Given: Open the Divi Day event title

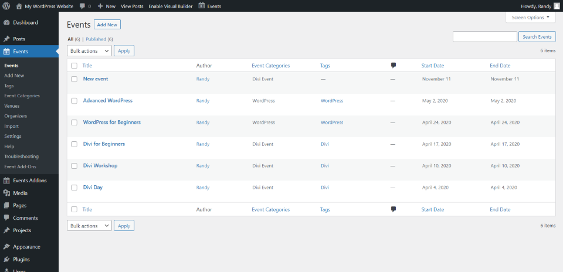Looking at the screenshot, I should 93,187.
